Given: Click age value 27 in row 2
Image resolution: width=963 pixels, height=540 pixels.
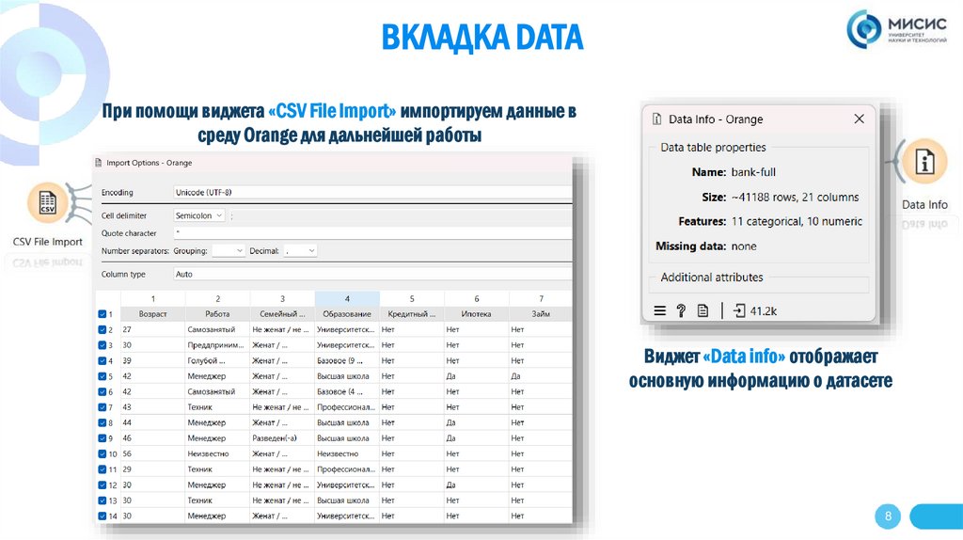Looking at the screenshot, I should coord(153,329).
